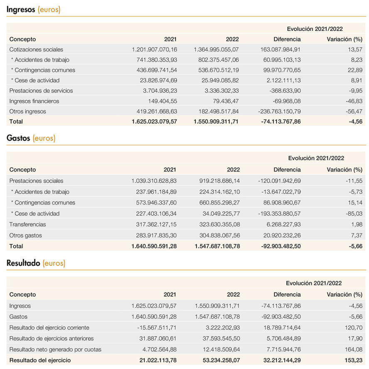Viewport: 369px width, 369px height.
Task: Click the Transferencias row label
Action: (x=27, y=224)
